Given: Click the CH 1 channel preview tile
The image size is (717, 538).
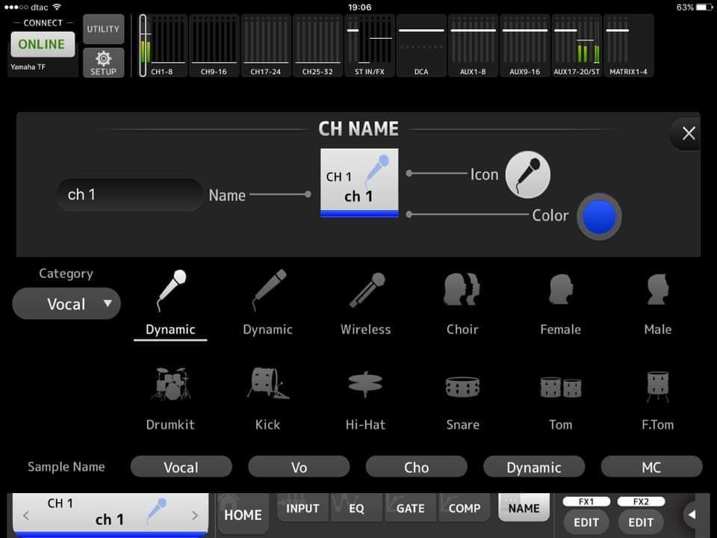Looking at the screenshot, I should tap(359, 183).
